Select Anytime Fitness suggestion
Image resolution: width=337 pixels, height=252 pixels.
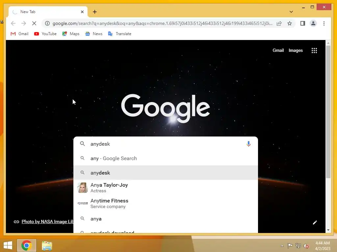tap(166, 203)
